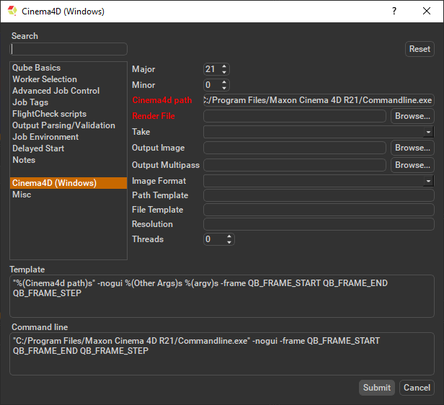Viewport: 444px width, 405px height.
Task: Cancel the job submission dialog
Action: pos(417,388)
